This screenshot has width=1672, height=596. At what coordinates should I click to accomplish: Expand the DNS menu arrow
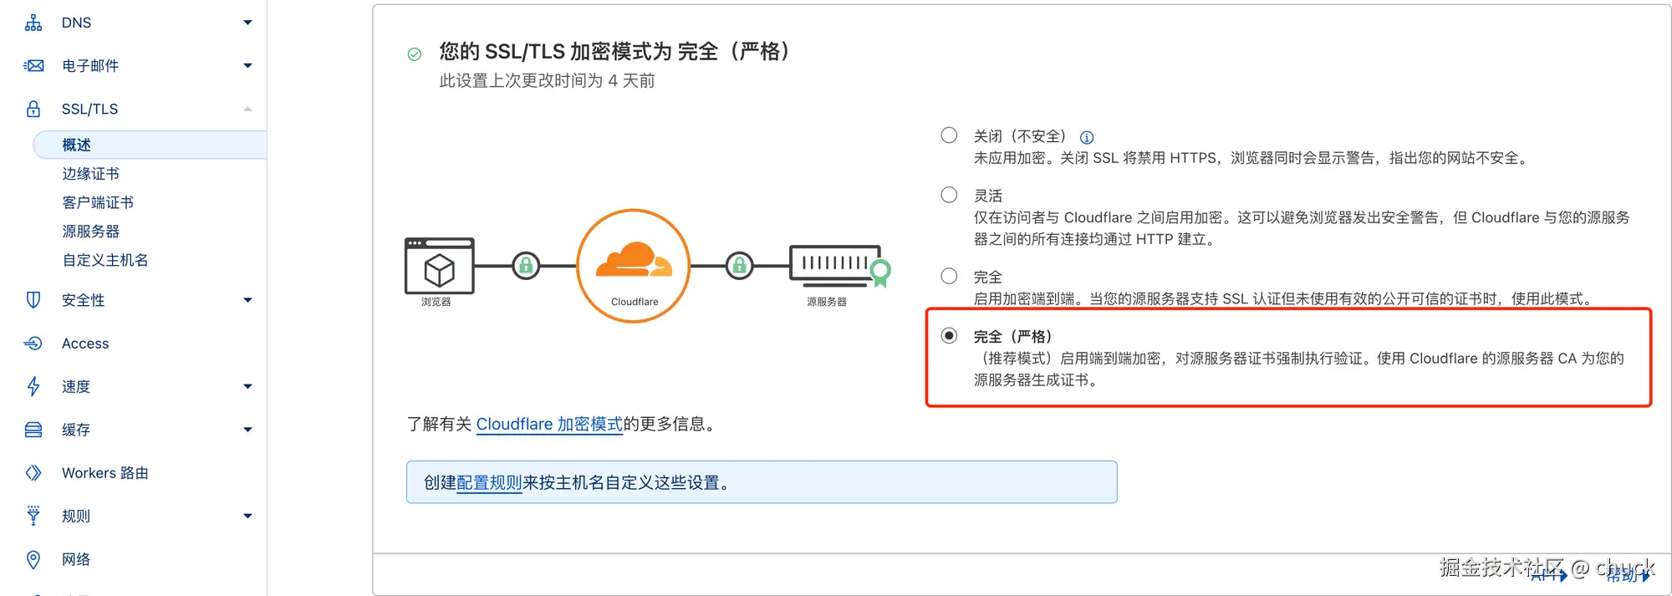247,23
